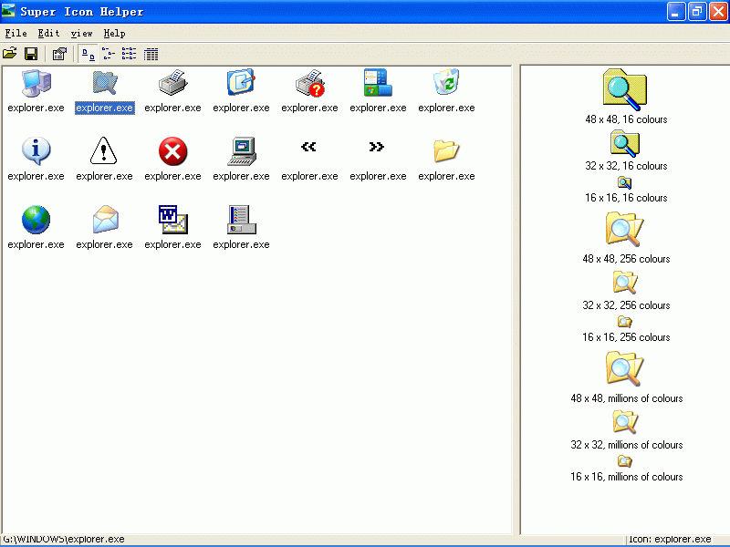Viewport: 730px width, 547px height.
Task: Open the view menu
Action: click(x=81, y=34)
